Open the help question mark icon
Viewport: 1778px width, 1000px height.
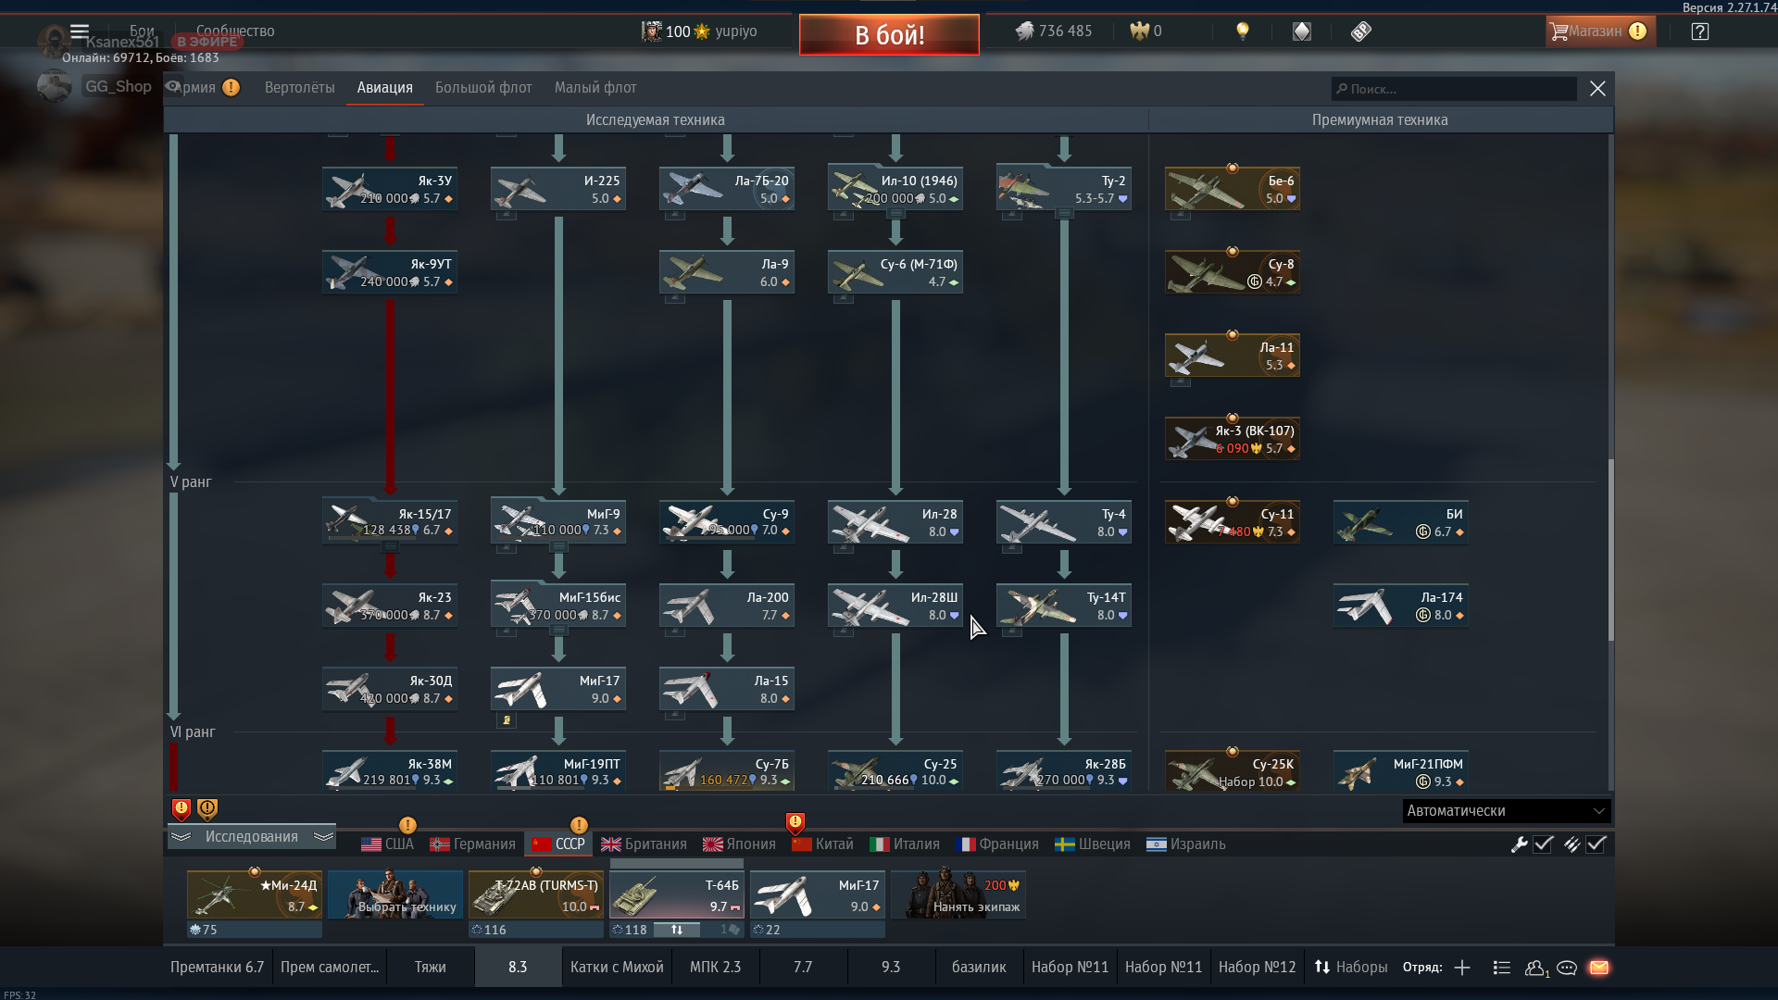tap(1700, 31)
